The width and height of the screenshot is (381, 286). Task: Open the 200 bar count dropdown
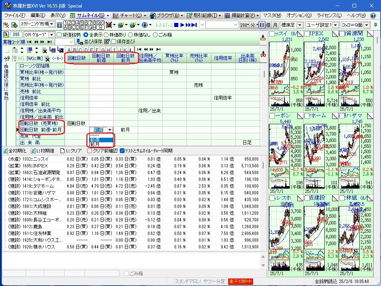(244, 25)
